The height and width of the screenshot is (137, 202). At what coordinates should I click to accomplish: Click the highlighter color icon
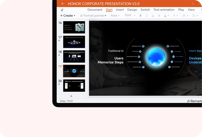coord(174,16)
